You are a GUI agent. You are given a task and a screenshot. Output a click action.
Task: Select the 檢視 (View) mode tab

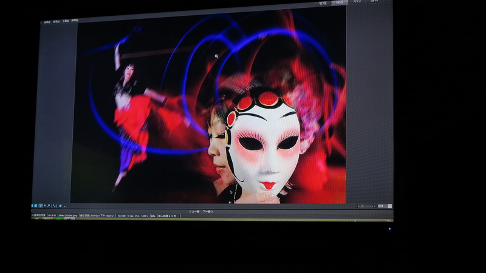click(340, 2)
